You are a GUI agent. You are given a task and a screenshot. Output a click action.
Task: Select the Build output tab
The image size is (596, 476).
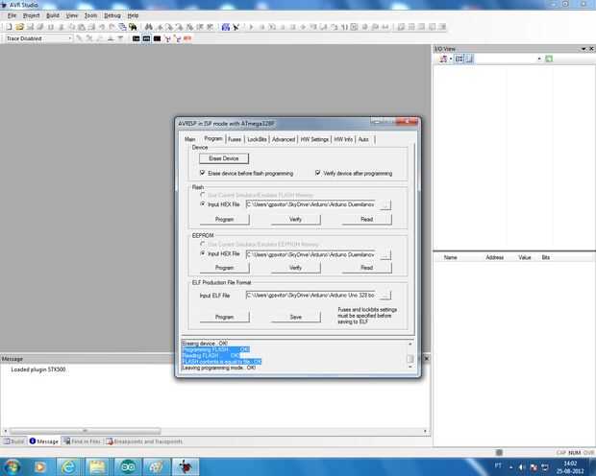coord(14,441)
